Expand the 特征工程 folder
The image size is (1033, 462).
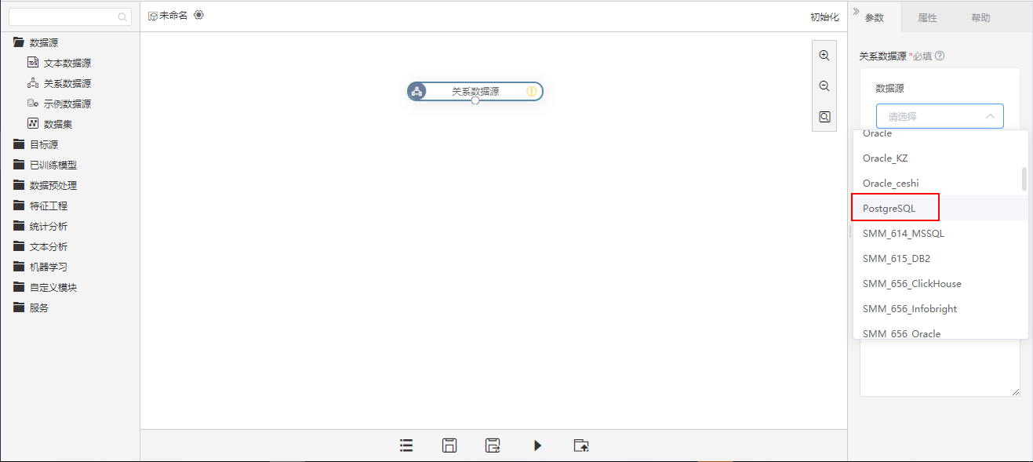tap(19, 206)
